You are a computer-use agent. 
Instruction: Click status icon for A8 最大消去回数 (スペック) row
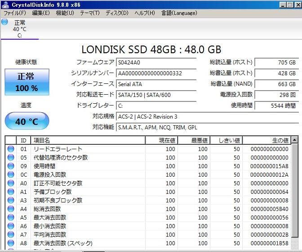(x=11, y=243)
